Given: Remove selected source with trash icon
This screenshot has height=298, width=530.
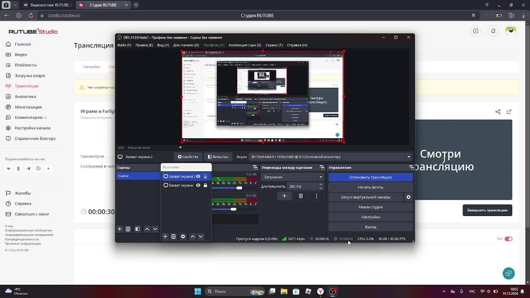Looking at the screenshot, I should [173, 236].
